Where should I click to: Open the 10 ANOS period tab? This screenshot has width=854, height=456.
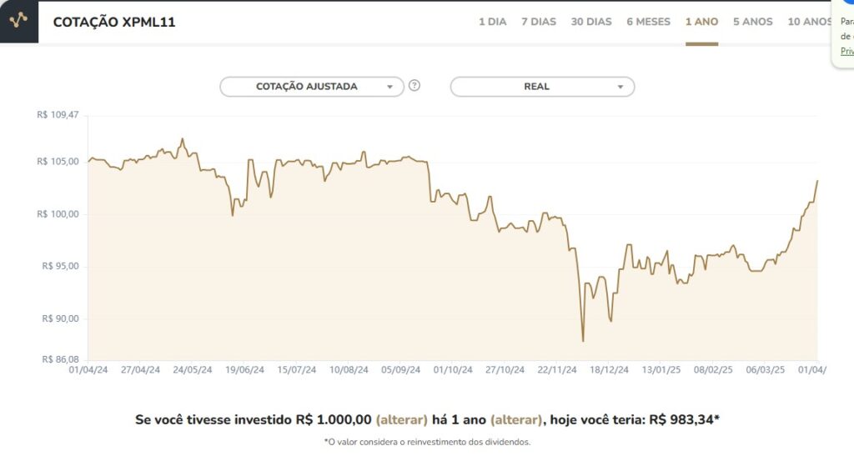point(810,22)
